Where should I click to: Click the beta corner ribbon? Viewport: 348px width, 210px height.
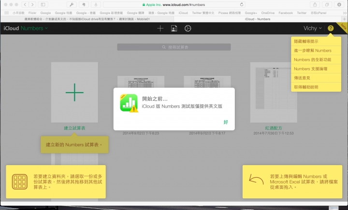pos(343,27)
